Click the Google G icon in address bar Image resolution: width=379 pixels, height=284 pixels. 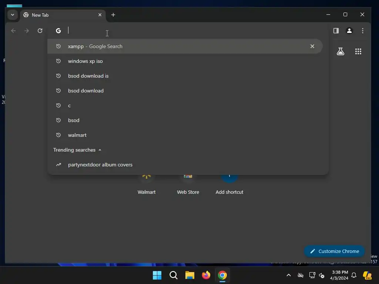(58, 31)
